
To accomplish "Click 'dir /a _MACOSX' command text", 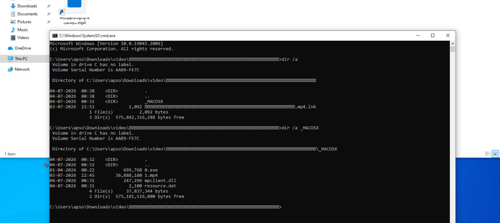I will coord(300,128).
